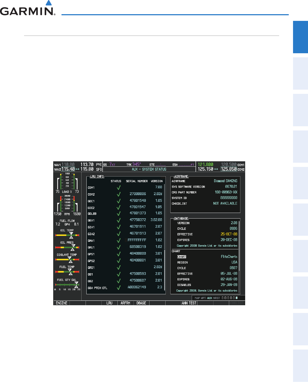Image resolution: width=308 pixels, height=382 pixels.
Task: Click the system software version 0670.01
Action: pyautogui.click(x=231, y=187)
